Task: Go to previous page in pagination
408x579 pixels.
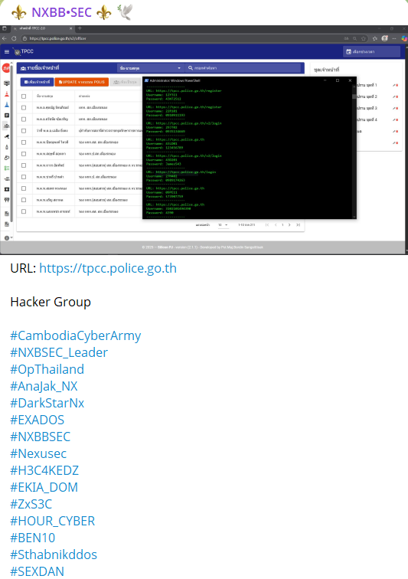Action: pos(276,225)
